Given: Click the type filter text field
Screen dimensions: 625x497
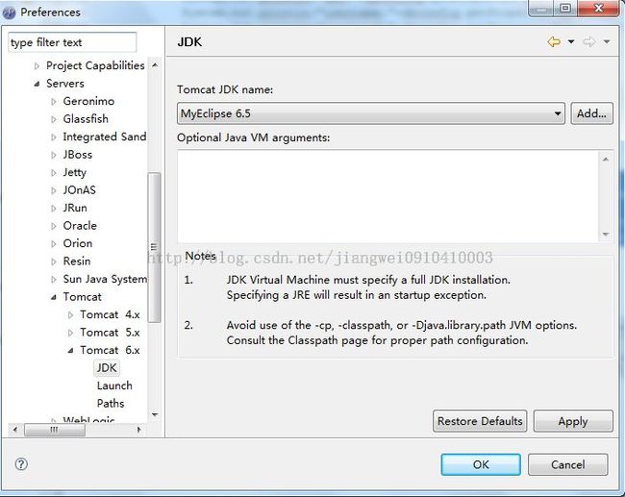Looking at the screenshot, I should 72,42.
